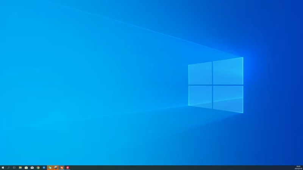Viewport: 303px width, 170px height.
Task: Open the blue round app icon next to Chrome
Action: [44, 168]
